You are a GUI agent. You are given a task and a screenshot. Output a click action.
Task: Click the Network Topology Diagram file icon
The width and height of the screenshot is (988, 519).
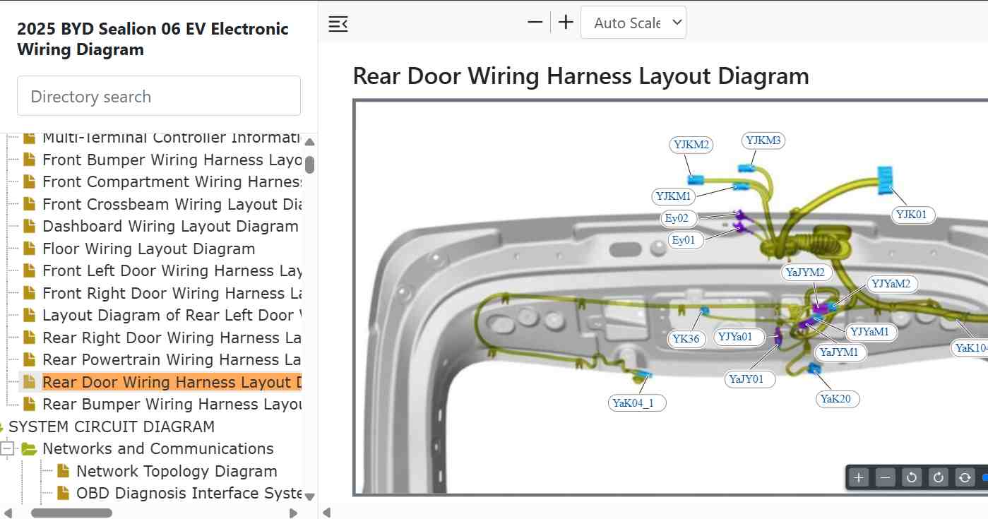pos(63,471)
